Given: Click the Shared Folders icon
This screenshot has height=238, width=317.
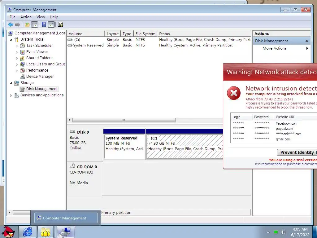Looking at the screenshot, I should pos(22,58).
